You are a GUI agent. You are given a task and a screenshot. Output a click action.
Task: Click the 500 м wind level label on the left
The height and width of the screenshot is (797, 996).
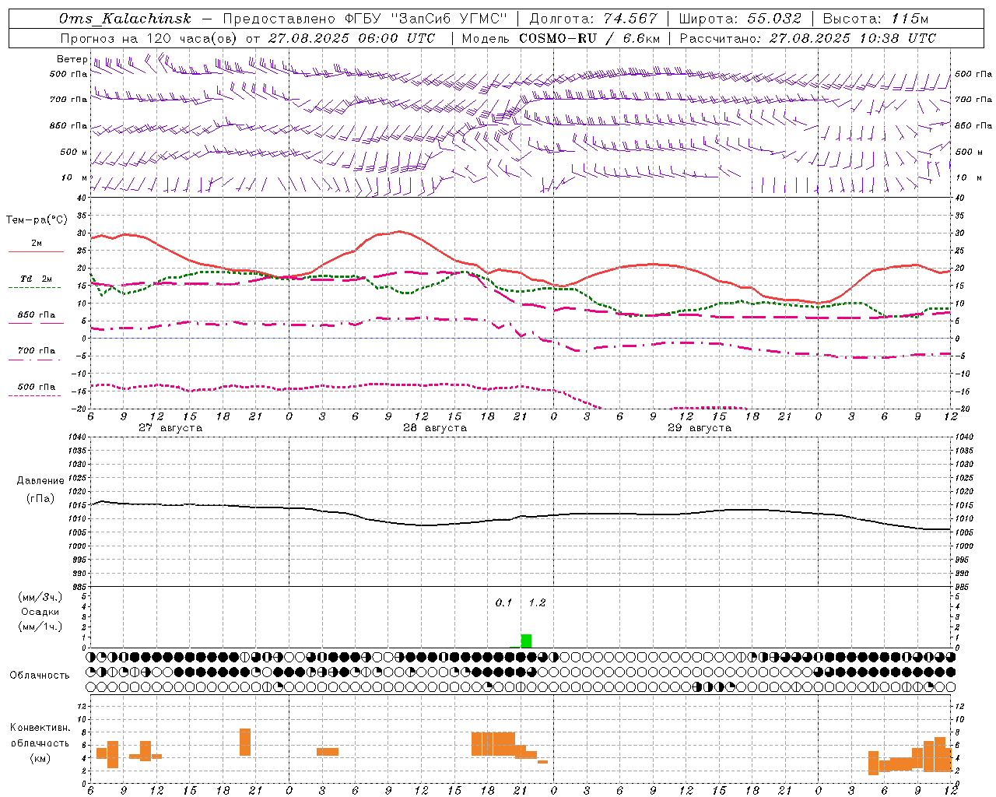pyautogui.click(x=74, y=152)
